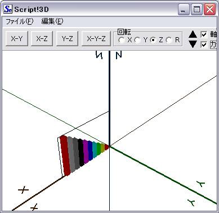Close the Script!3D window
The width and height of the screenshot is (219, 213).
[x=209, y=9]
